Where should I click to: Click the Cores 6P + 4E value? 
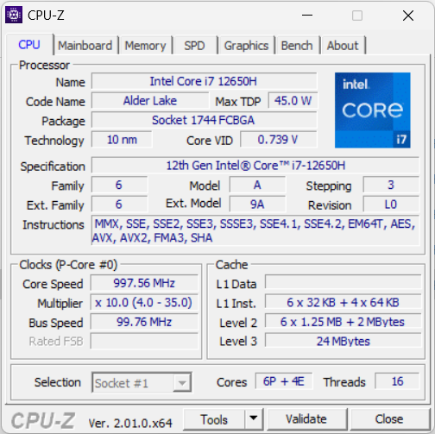(x=284, y=381)
